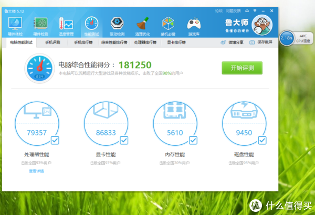Click the 微博分享 share text

(236, 42)
